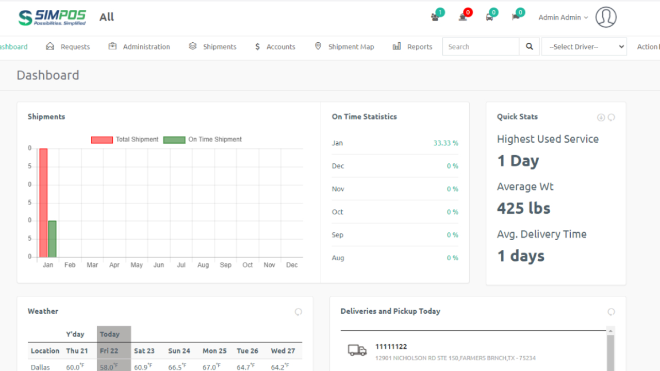
Task: Refresh the Deliveries and Pickup Today panel
Action: tap(611, 312)
